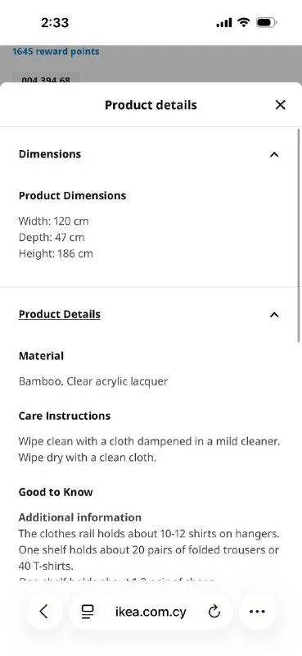Collapse the Dimensions section chevron
This screenshot has height=656, width=302.
pyautogui.click(x=274, y=154)
